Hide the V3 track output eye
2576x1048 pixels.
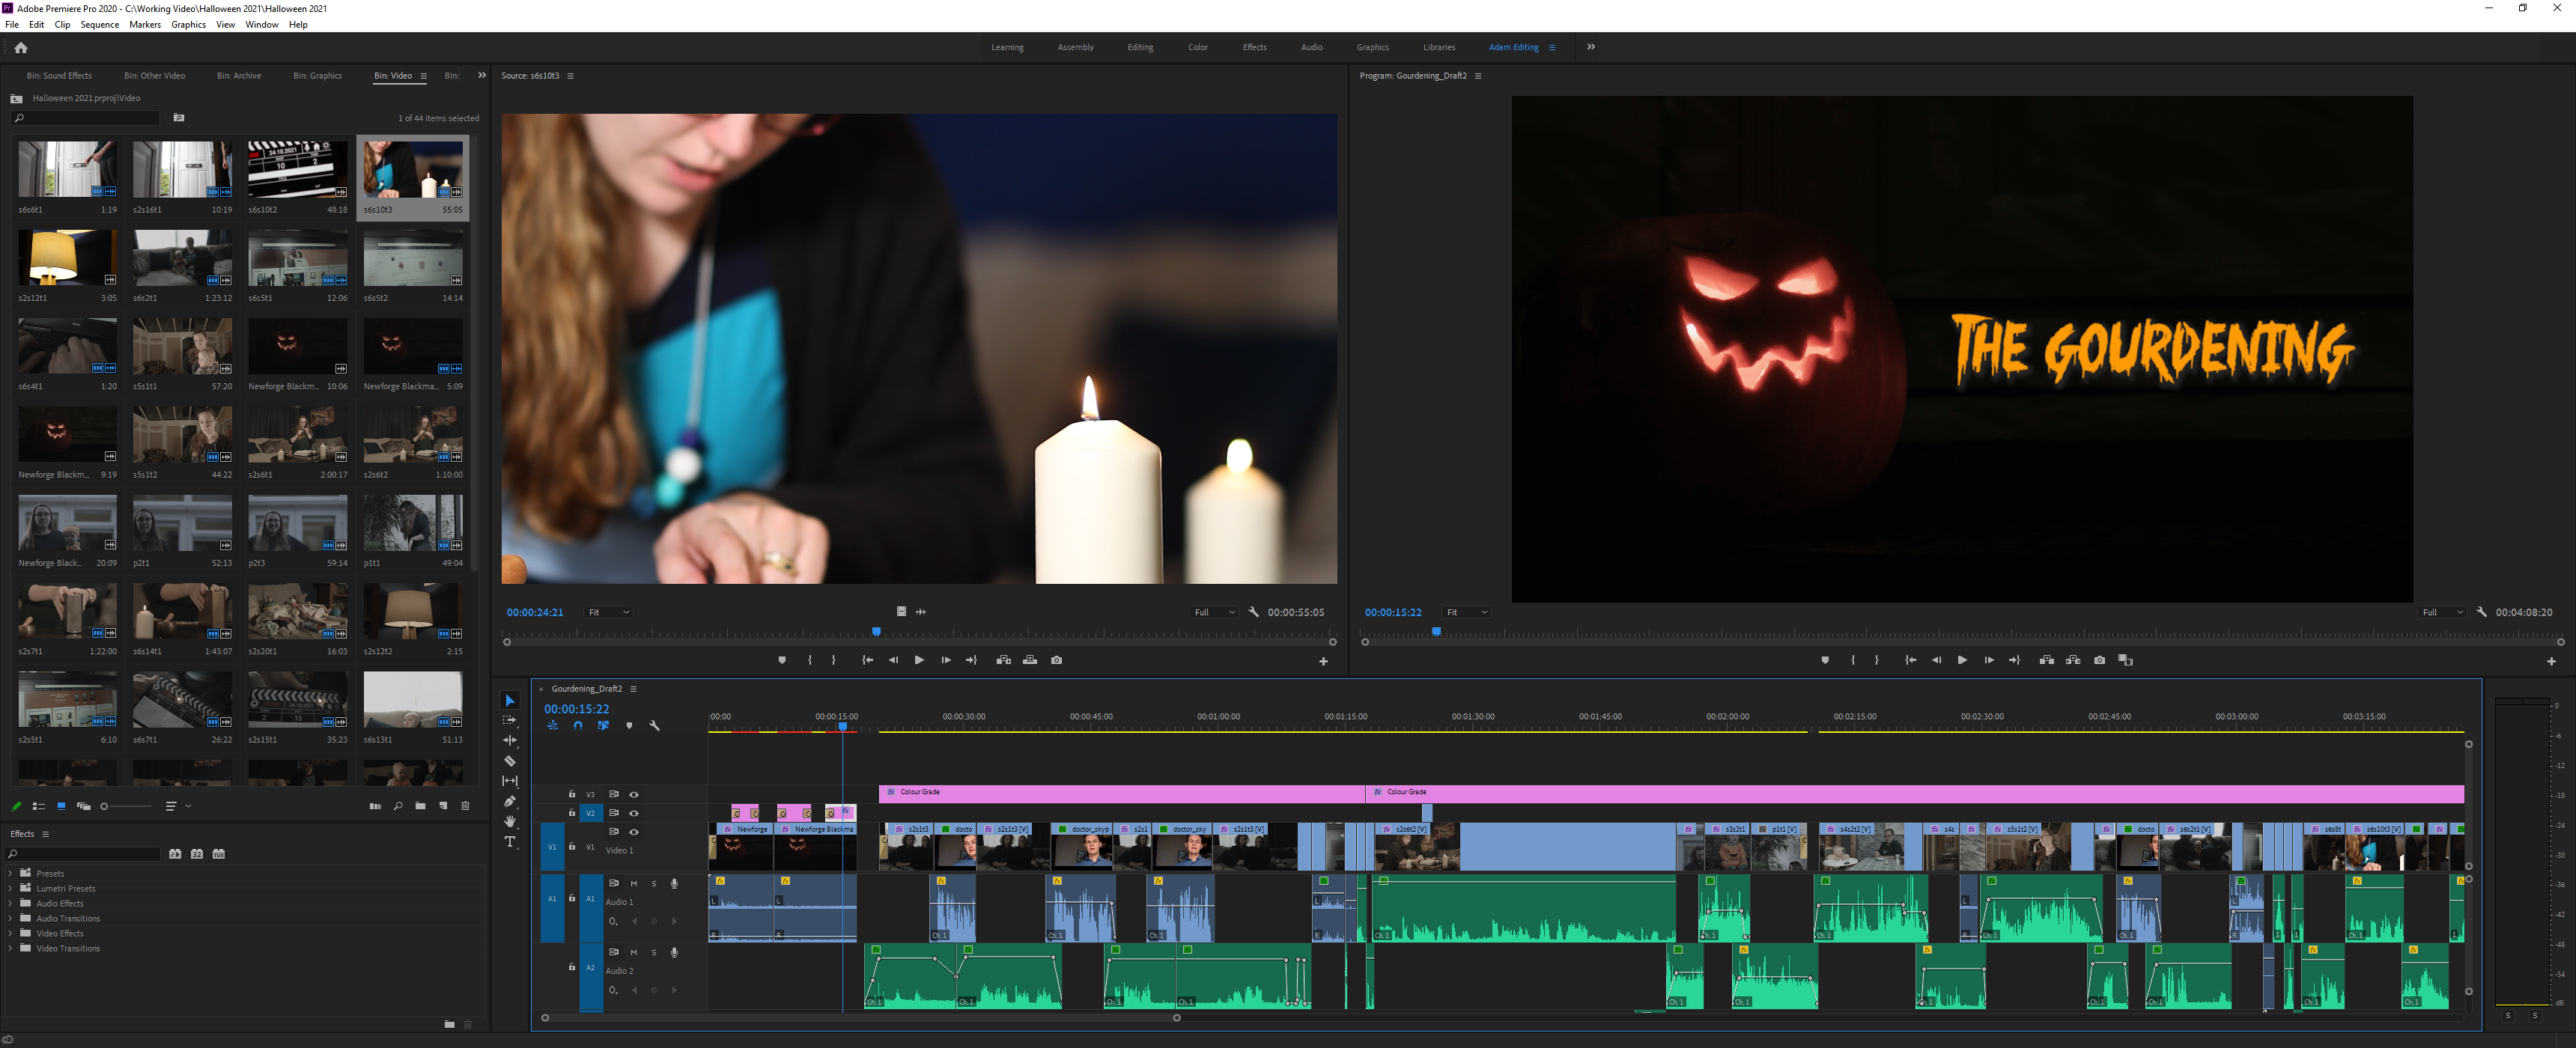(634, 795)
